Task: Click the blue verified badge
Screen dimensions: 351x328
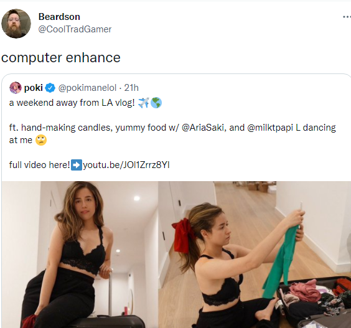Action: coord(50,88)
